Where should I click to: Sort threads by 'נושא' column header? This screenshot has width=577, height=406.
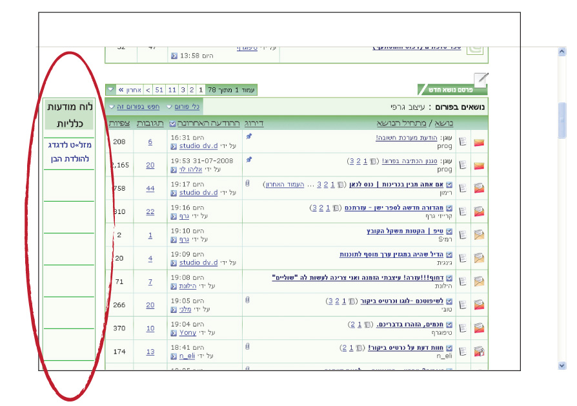point(444,123)
